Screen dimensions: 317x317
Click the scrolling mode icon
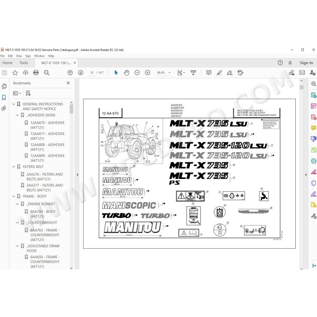tap(193, 72)
